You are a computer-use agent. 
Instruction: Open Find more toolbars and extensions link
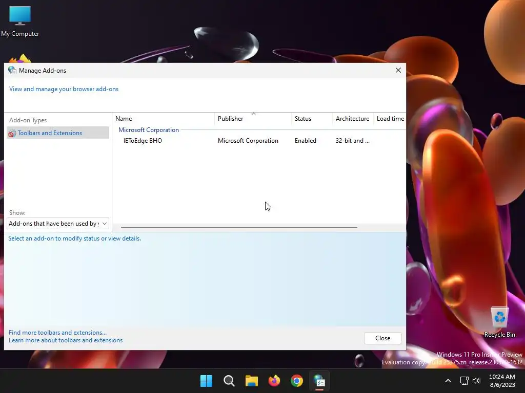[57, 333]
